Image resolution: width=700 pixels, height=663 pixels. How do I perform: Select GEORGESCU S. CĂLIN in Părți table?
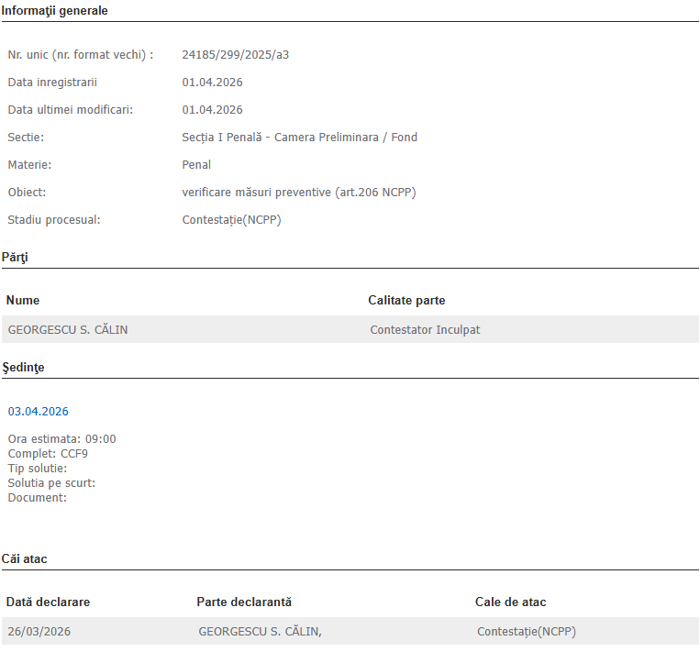68,330
